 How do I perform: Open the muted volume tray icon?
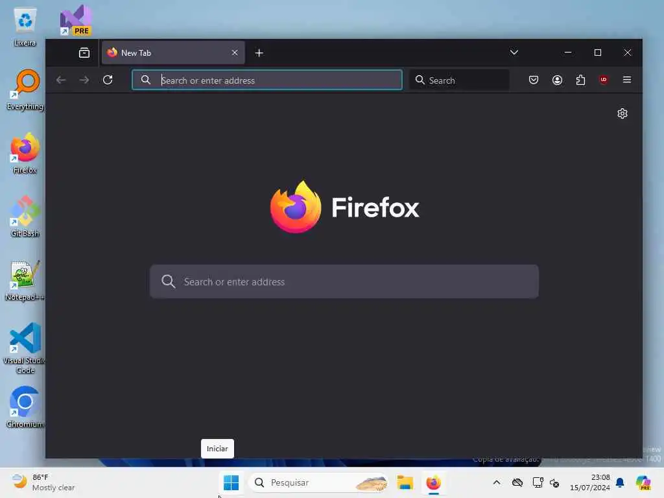pyautogui.click(x=554, y=482)
